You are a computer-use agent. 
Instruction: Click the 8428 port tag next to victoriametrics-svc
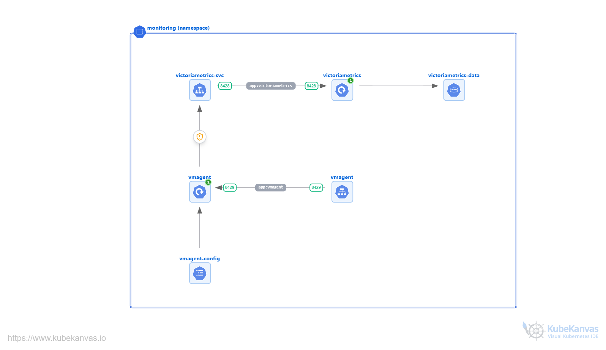(x=225, y=86)
